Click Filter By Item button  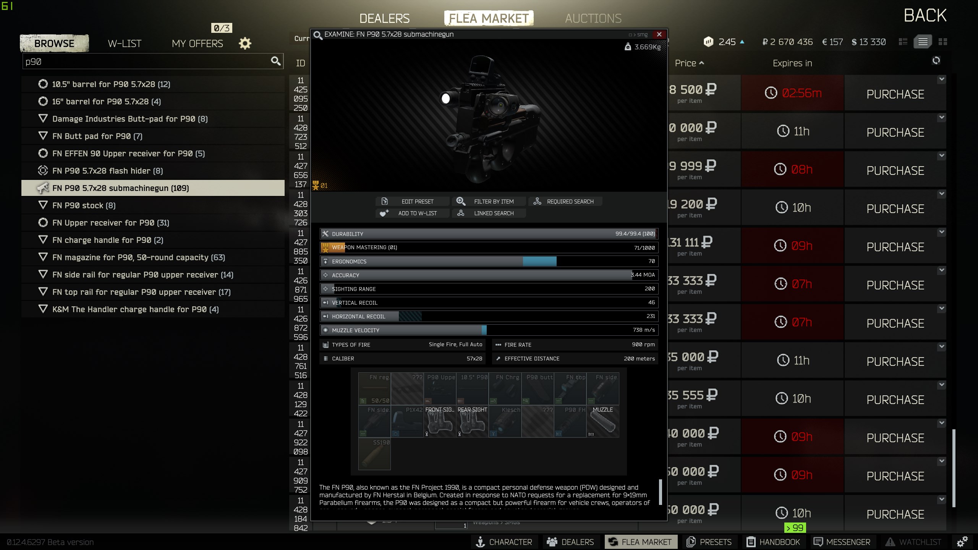(x=489, y=201)
